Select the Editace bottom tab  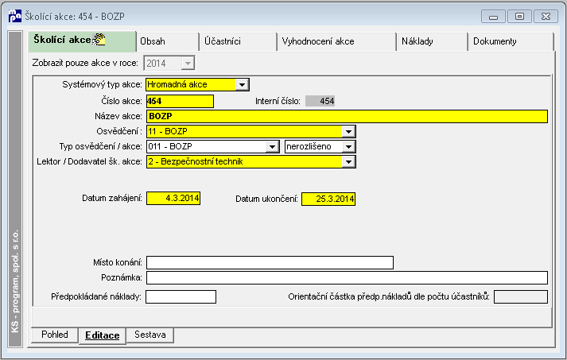click(x=103, y=336)
